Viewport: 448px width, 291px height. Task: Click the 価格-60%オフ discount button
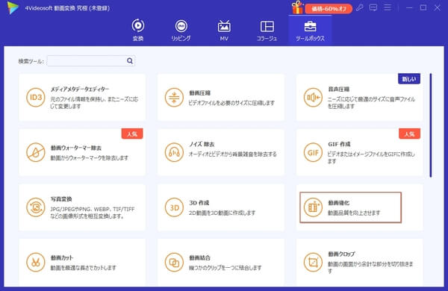329,9
